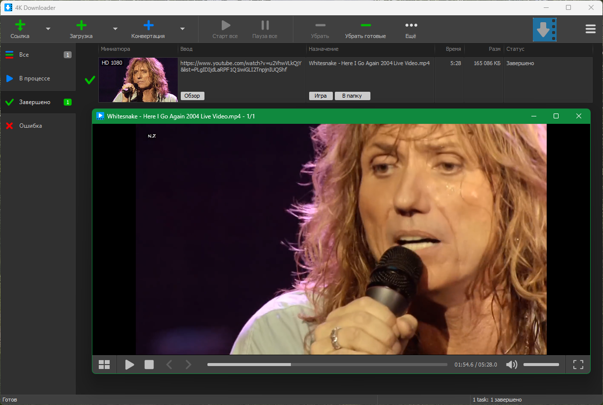The height and width of the screenshot is (405, 603).
Task: Click the video seek progress bar
Action: tap(327, 365)
